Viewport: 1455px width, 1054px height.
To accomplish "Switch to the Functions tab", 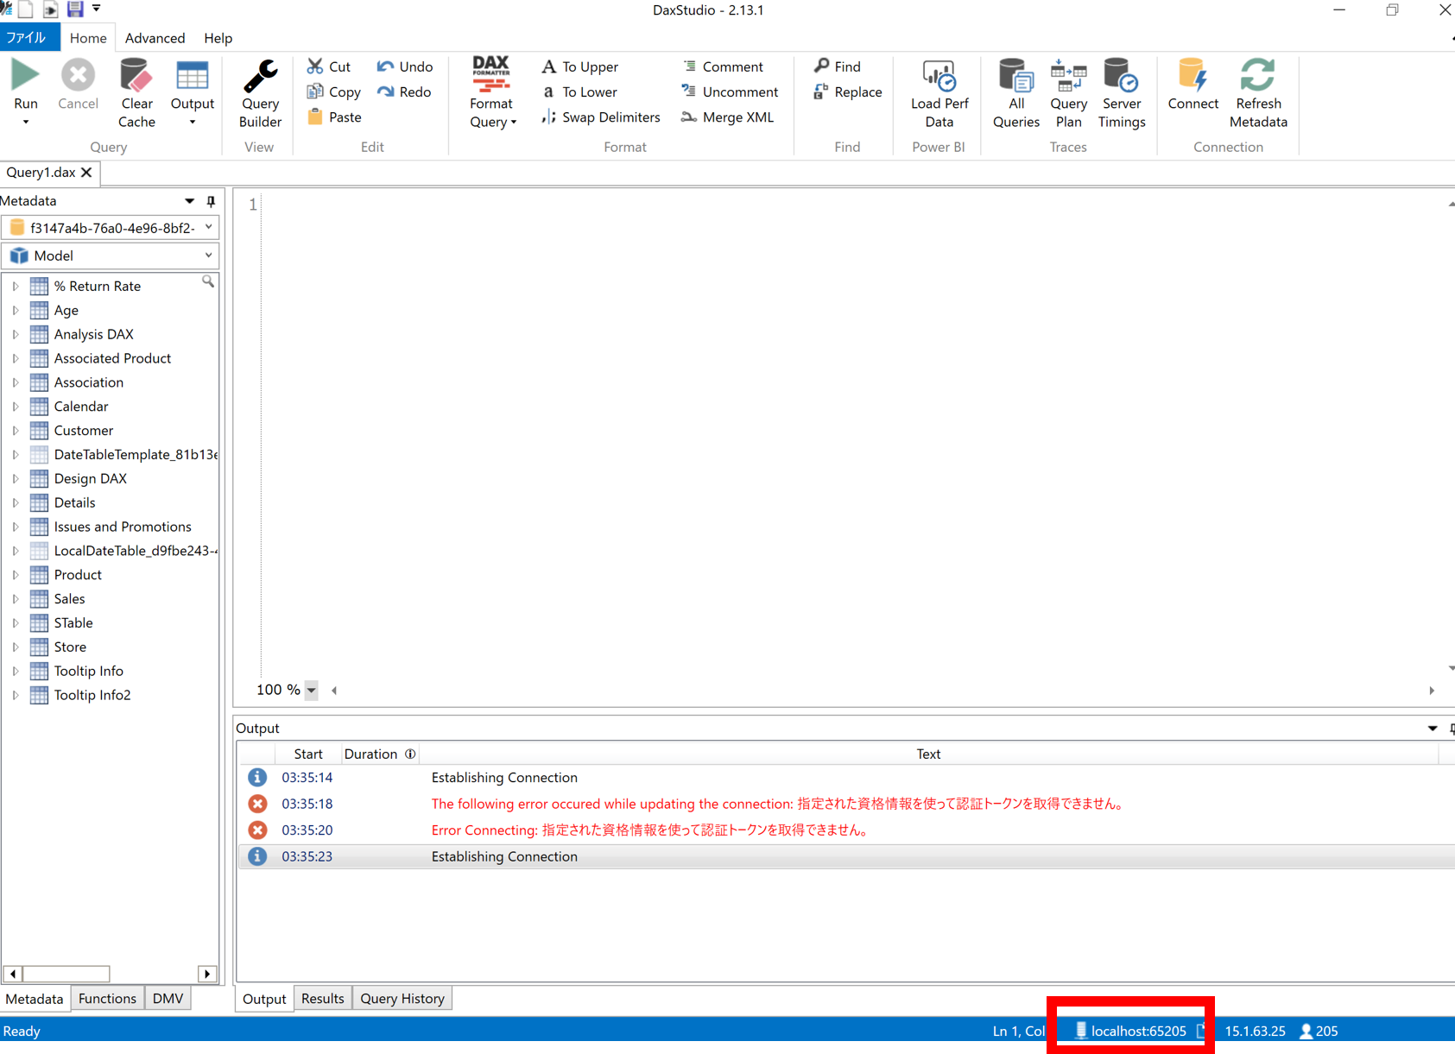I will tap(107, 998).
